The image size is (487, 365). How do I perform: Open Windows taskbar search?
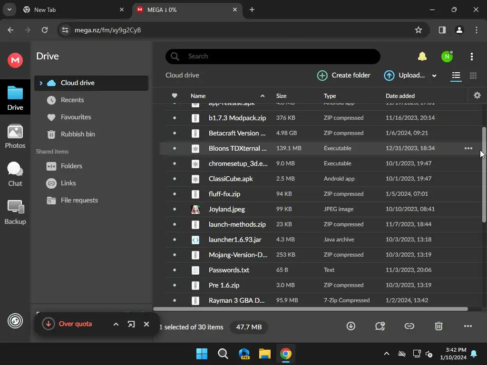coord(223,354)
